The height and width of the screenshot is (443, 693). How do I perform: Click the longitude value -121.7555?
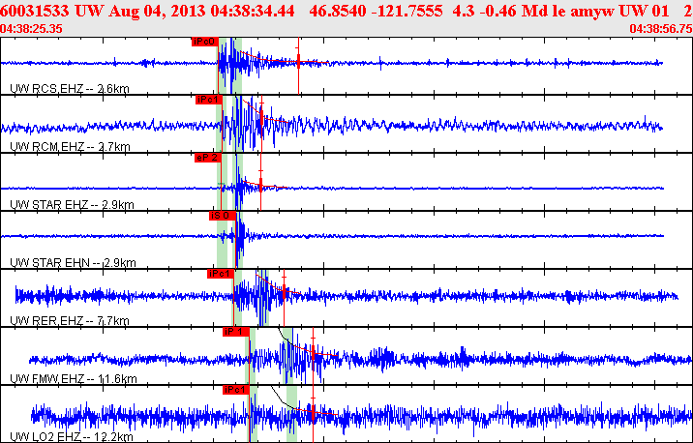(x=407, y=11)
